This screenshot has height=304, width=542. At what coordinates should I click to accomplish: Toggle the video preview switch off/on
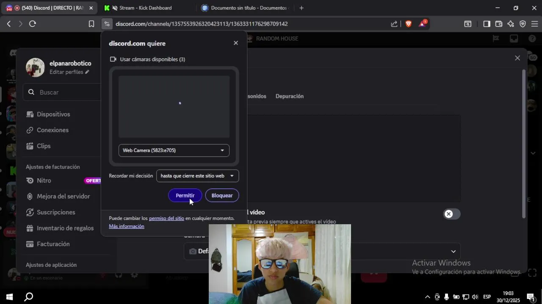pos(451,214)
